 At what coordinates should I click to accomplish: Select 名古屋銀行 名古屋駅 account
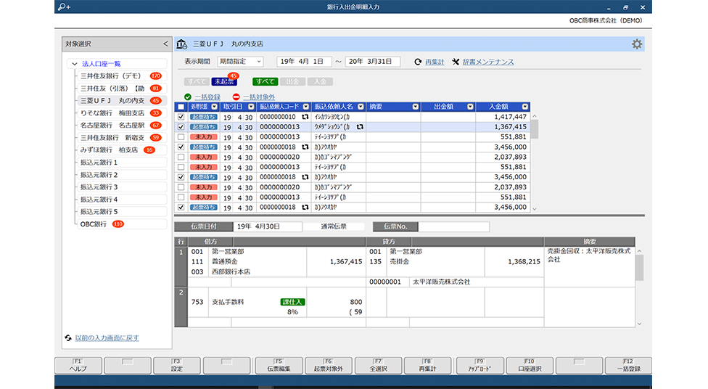click(x=121, y=125)
